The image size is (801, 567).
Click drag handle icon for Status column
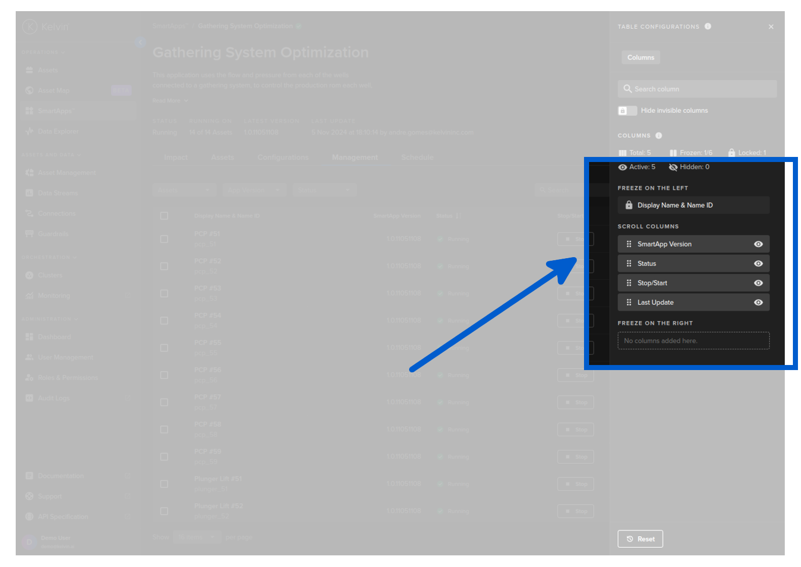pyautogui.click(x=629, y=264)
